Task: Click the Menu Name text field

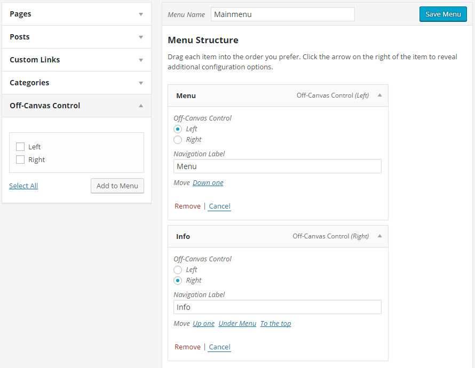Action: click(x=282, y=14)
